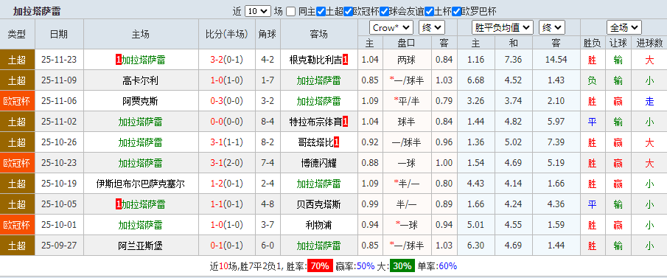Toggle the 同主 checkbox
Screen dimensions: 667x278
pos(290,12)
